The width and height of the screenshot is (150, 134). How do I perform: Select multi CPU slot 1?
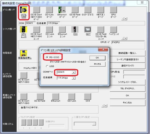[23, 122]
